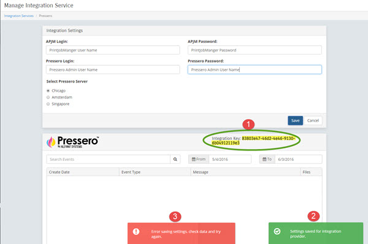Screen dimensions: 368x244
Task: Sort by the Event Type column header
Action: (x=155, y=172)
